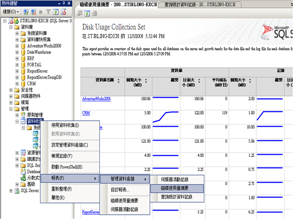
Task: Click the disconnect server toolbar icon
Action: tap(34, 12)
